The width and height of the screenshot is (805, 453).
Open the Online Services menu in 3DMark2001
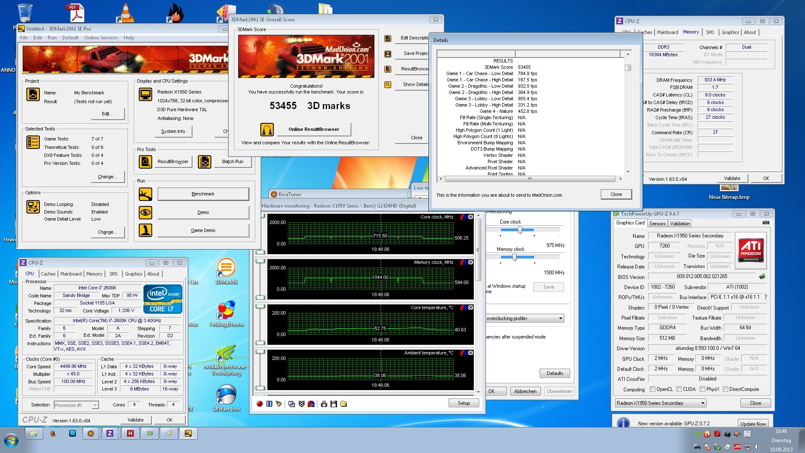(101, 38)
